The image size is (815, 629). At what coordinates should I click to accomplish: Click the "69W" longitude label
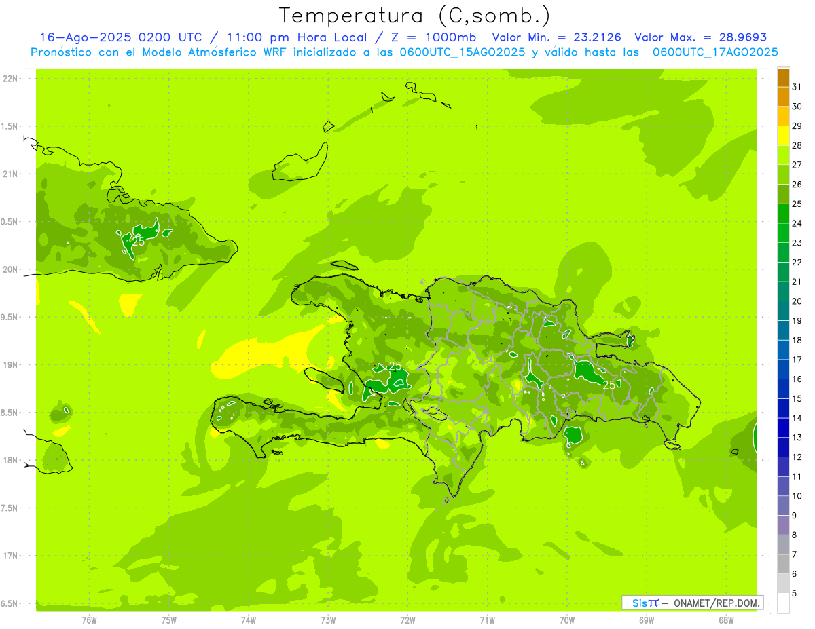[646, 620]
